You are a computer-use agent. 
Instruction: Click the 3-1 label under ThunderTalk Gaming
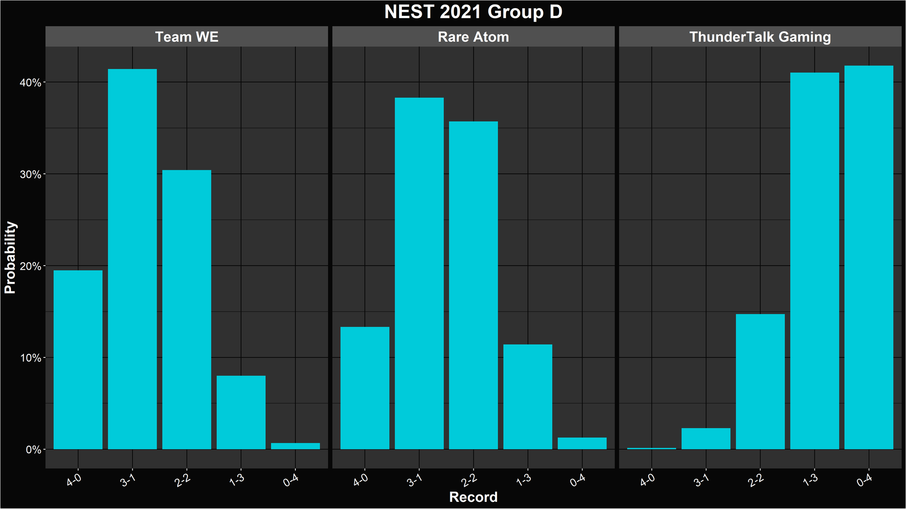pos(702,480)
